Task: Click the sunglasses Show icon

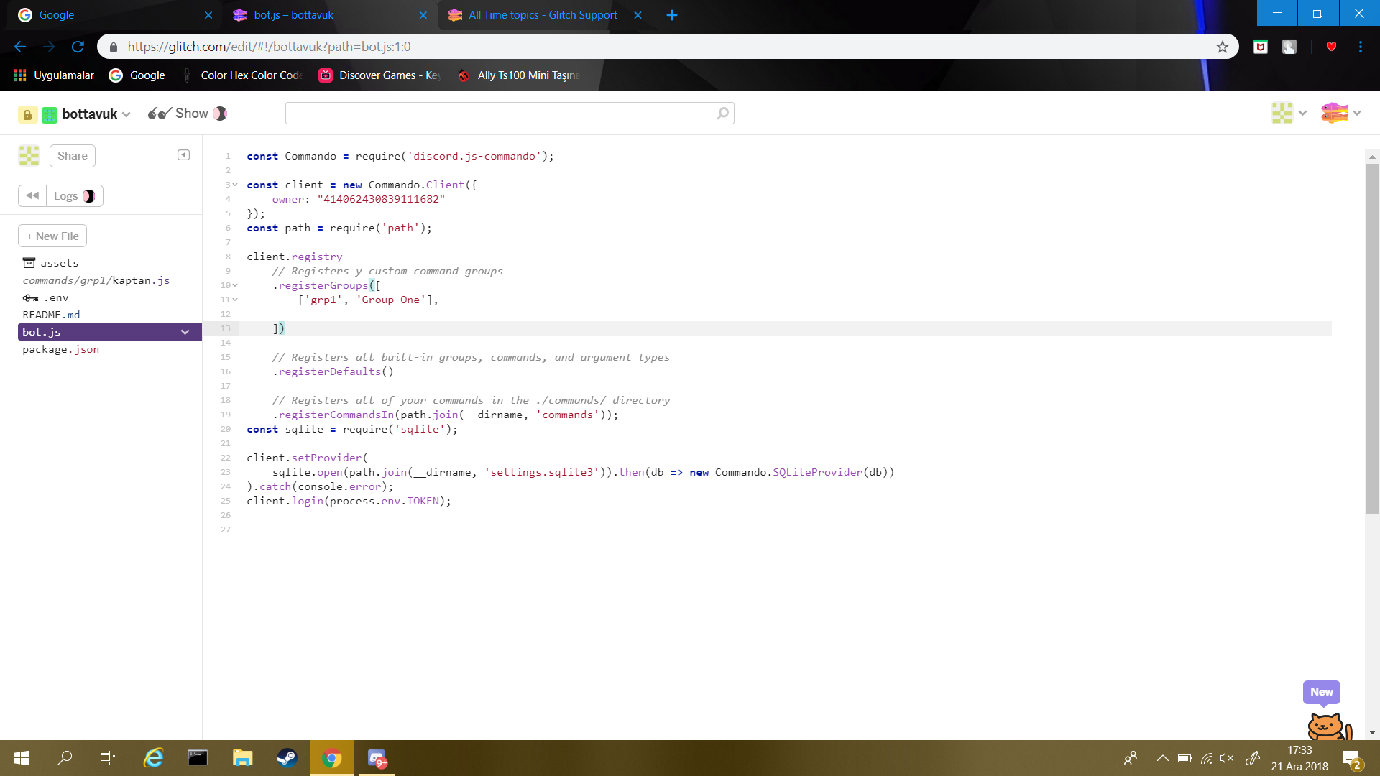Action: 160,114
